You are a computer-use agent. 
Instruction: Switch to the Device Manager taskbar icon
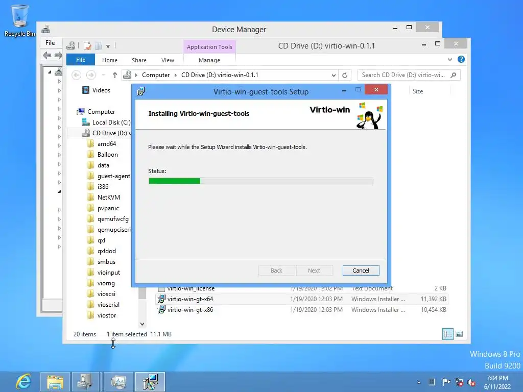[86, 382]
